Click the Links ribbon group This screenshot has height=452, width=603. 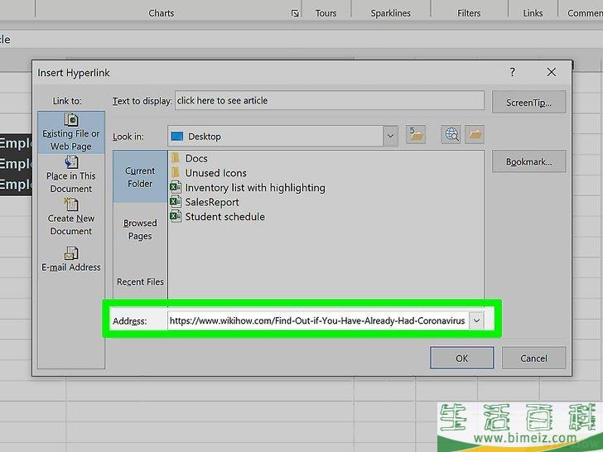tap(533, 13)
